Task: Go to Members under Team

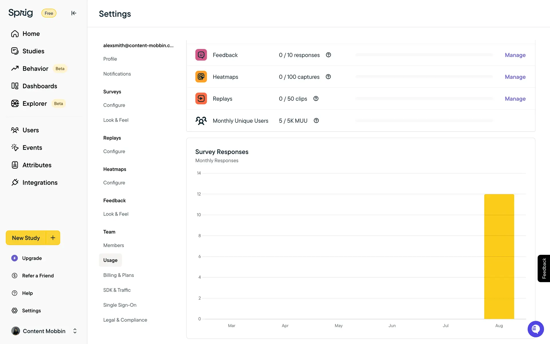Action: click(x=113, y=245)
